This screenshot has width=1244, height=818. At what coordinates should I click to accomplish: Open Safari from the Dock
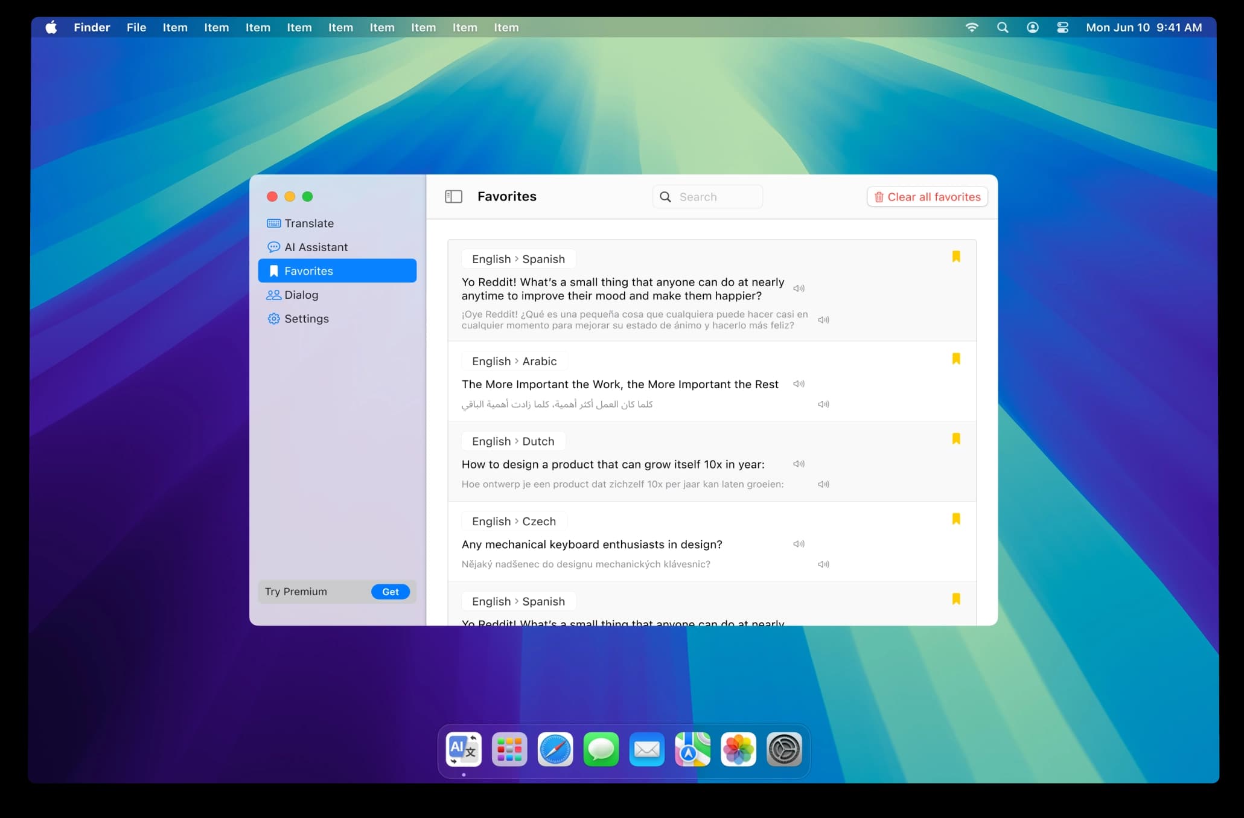click(x=555, y=750)
